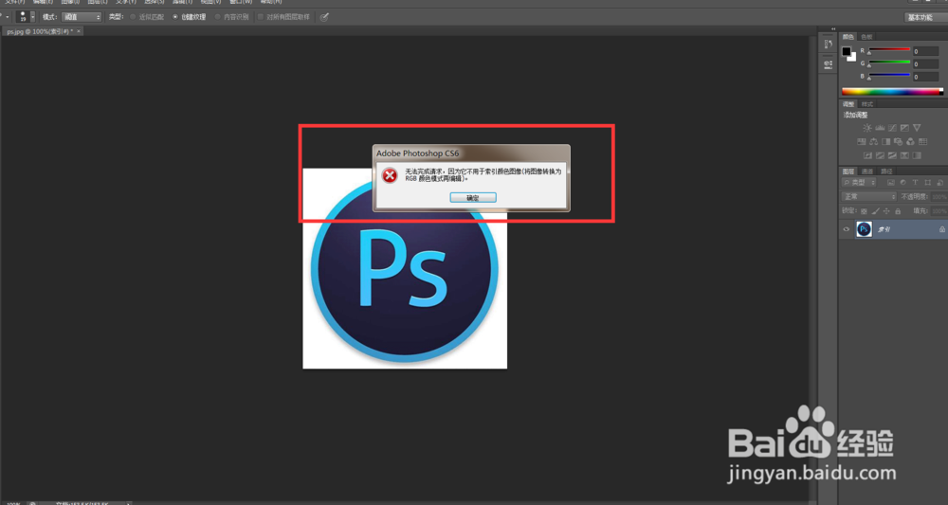Add a Vibrance adjustment
Image resolution: width=948 pixels, height=505 pixels.
(917, 128)
